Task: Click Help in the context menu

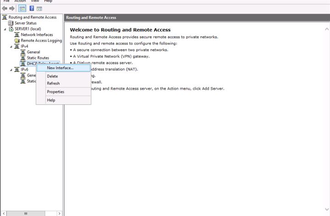Action: [x=51, y=100]
